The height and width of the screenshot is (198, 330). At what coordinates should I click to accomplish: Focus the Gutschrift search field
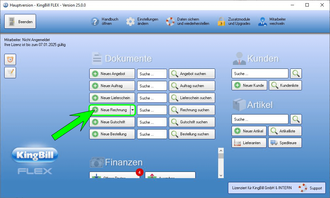tap(152, 122)
